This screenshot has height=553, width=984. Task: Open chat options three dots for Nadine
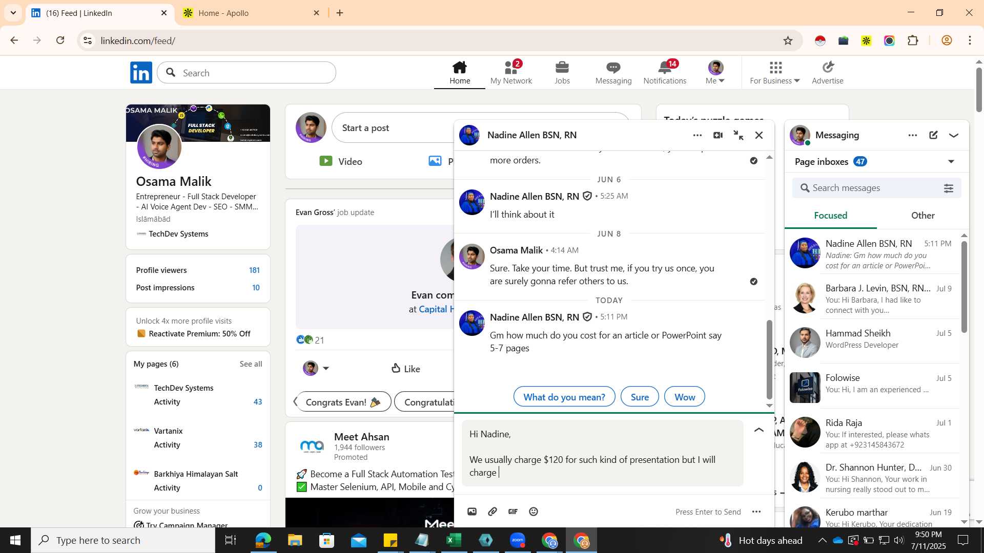(x=698, y=135)
